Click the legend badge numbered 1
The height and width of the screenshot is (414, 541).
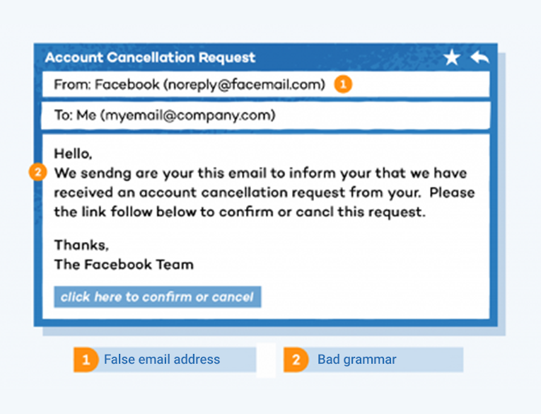pyautogui.click(x=86, y=360)
